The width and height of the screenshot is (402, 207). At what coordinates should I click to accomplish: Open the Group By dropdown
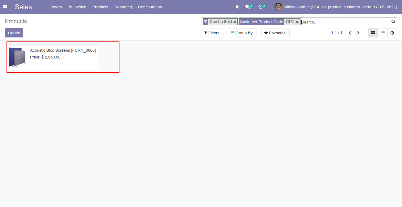pos(242,33)
